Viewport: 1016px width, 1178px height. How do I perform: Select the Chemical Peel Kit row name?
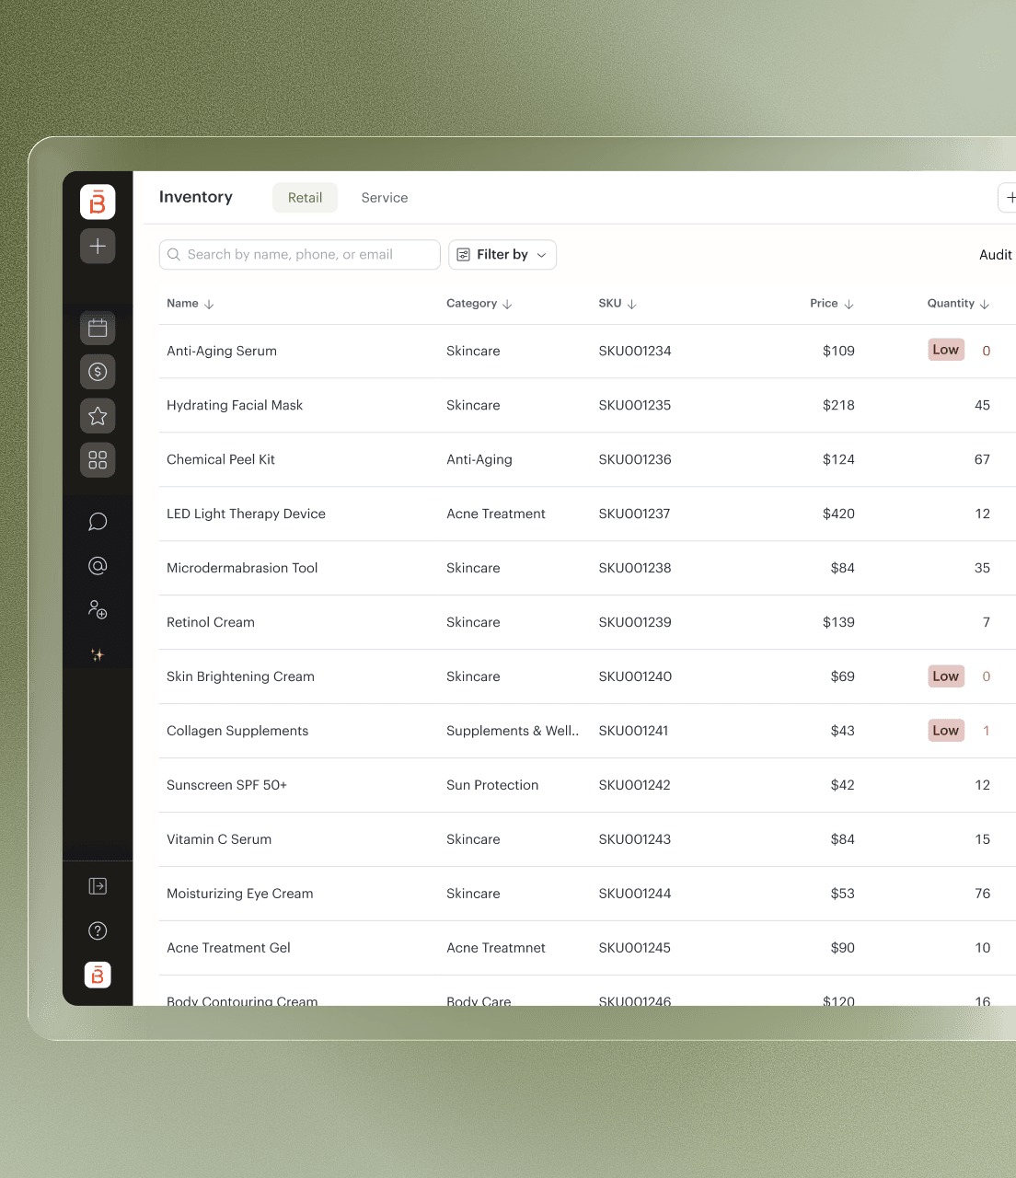click(221, 459)
